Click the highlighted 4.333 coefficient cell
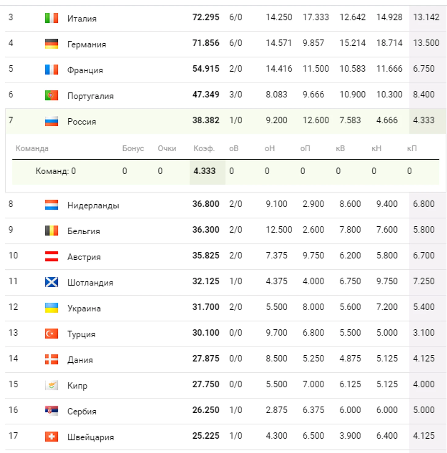The image size is (447, 453). [x=205, y=171]
